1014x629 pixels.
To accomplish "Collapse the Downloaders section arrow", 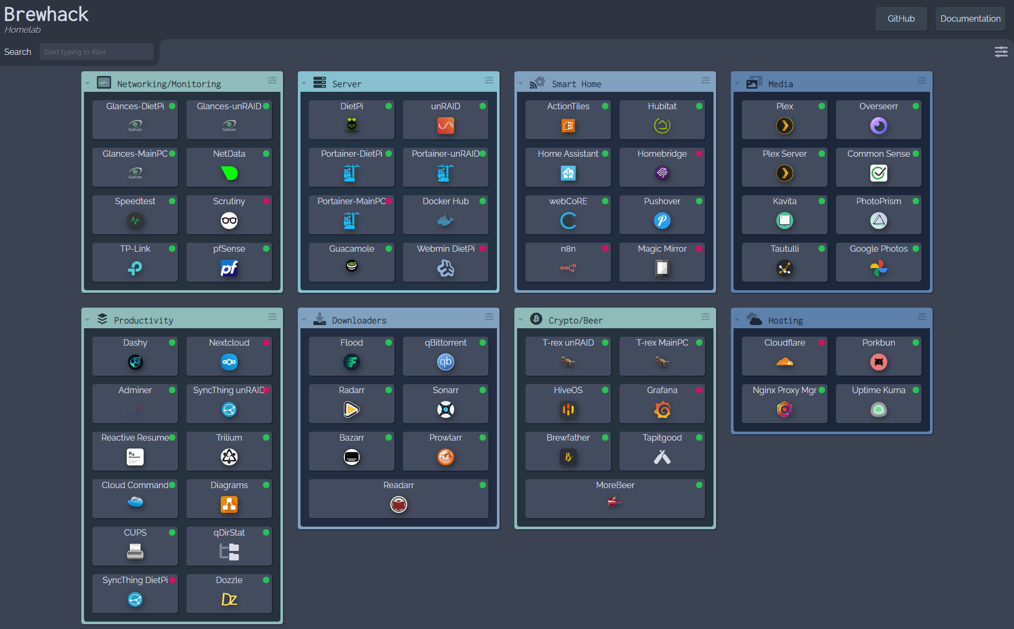I will 304,320.
